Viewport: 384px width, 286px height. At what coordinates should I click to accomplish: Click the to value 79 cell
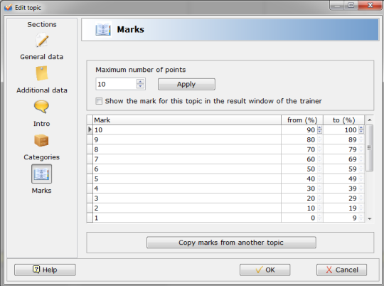click(x=344, y=149)
